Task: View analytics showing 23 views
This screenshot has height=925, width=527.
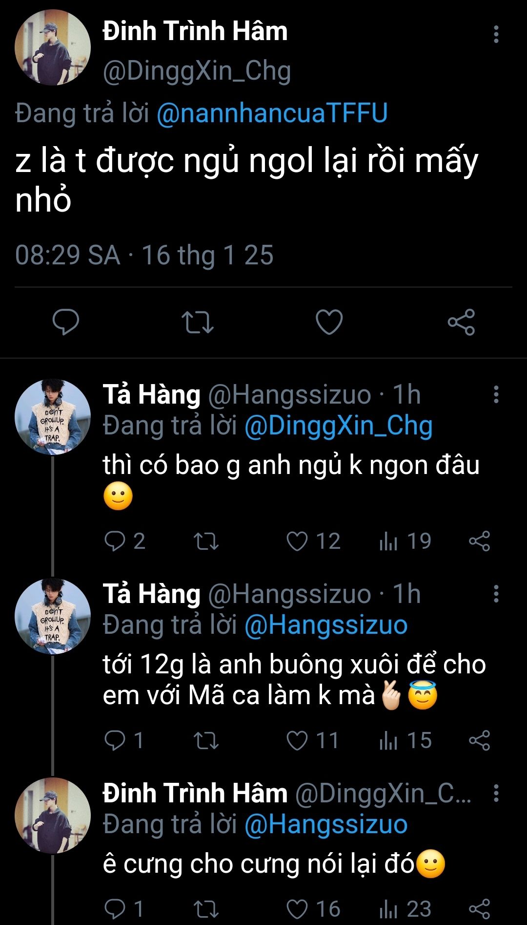Action: pyautogui.click(x=405, y=909)
